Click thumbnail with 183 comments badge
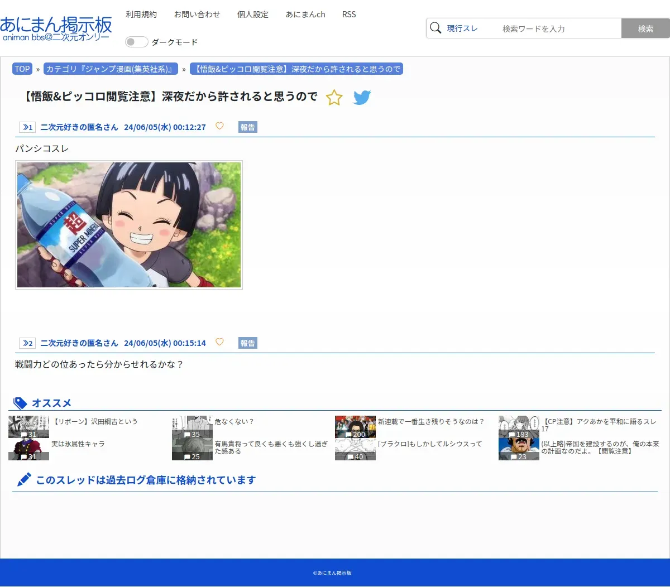The width and height of the screenshot is (670, 587). point(519,427)
